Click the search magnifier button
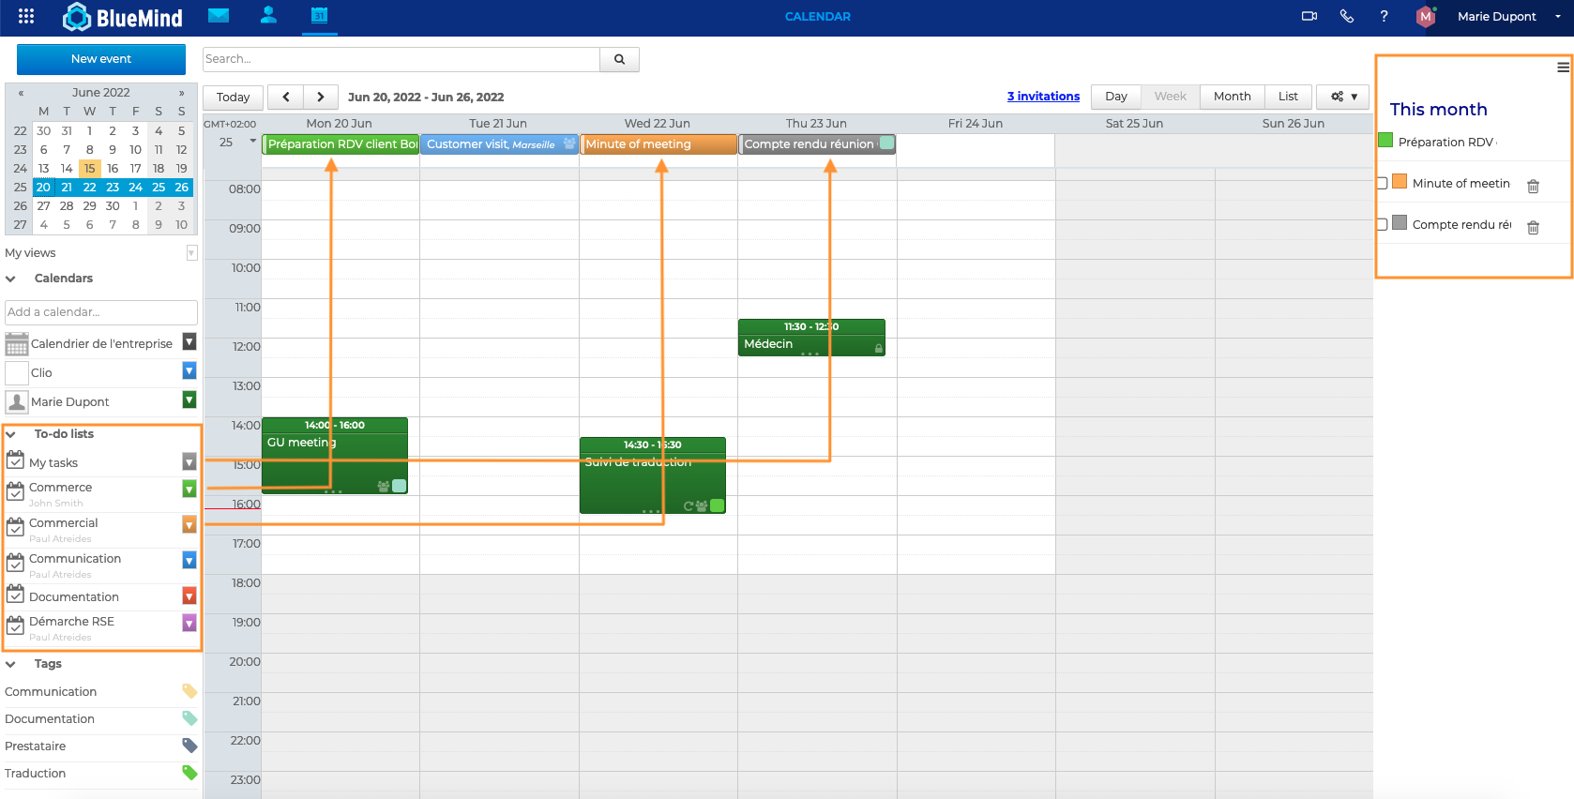 tap(619, 59)
